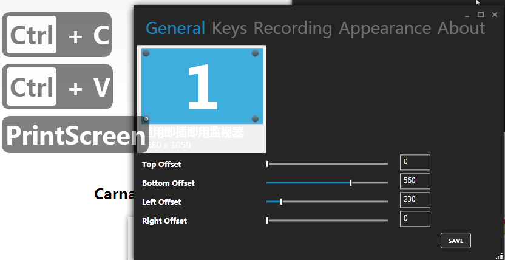The width and height of the screenshot is (505, 260).
Task: Switch to the Keys tab
Action: pyautogui.click(x=229, y=28)
